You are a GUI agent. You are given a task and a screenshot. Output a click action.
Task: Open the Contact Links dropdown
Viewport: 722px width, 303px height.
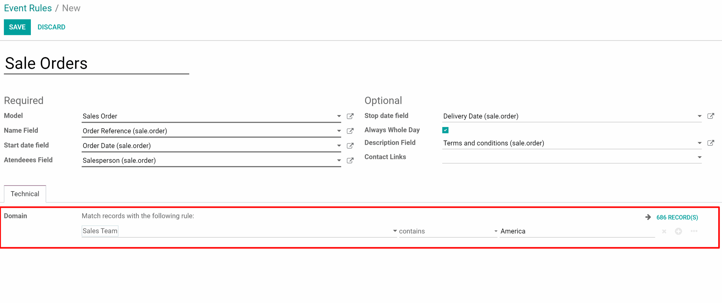pyautogui.click(x=572, y=157)
